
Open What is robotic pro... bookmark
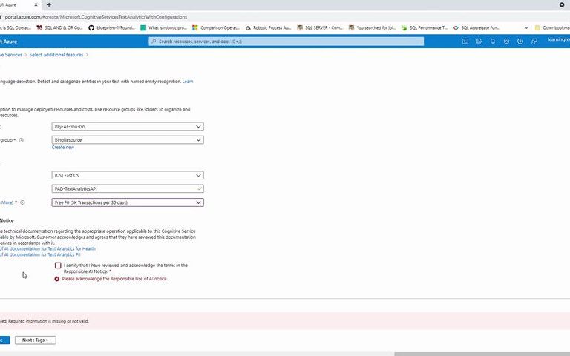tap(163, 27)
